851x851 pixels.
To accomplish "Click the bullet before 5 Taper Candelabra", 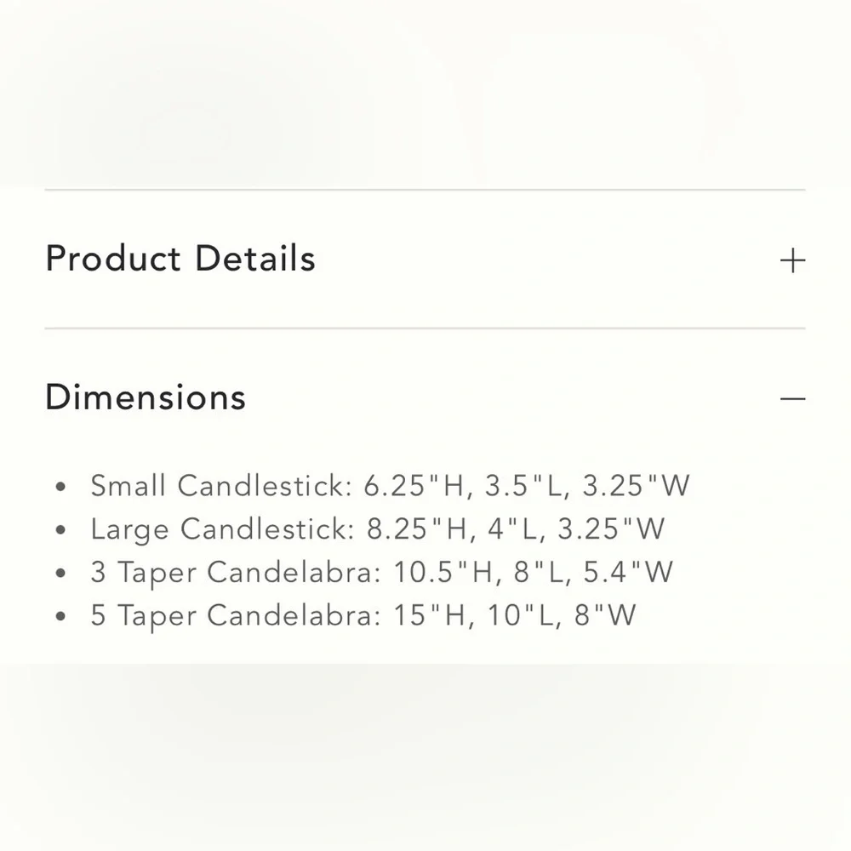I will pyautogui.click(x=60, y=616).
